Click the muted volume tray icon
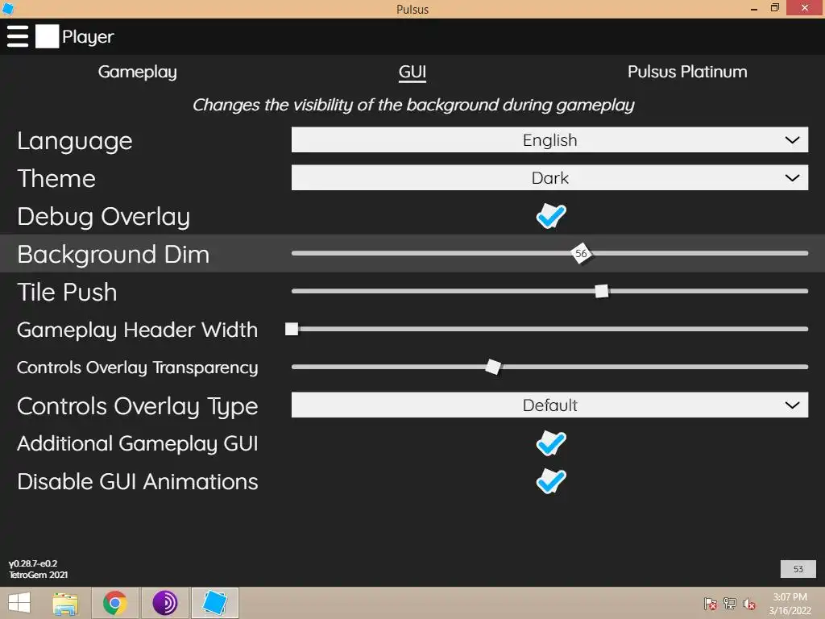The height and width of the screenshot is (619, 825). pos(749,604)
